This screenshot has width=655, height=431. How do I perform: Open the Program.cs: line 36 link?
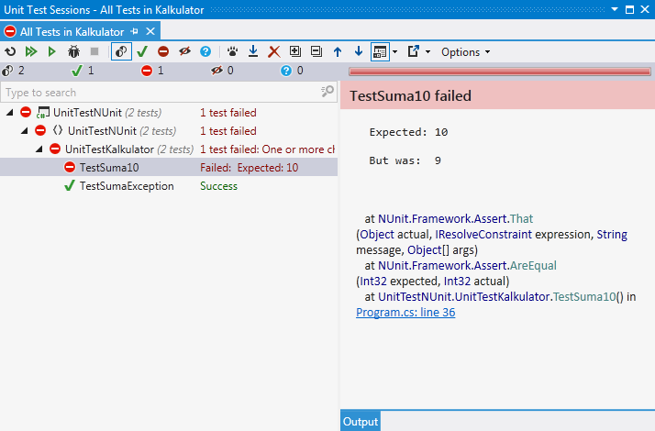click(405, 313)
